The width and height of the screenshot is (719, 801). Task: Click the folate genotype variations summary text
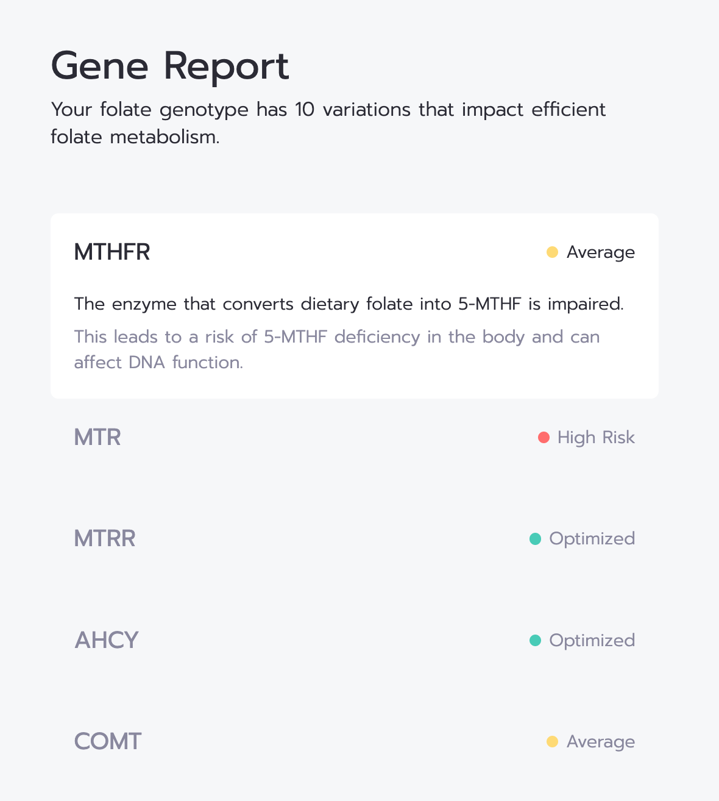328,123
